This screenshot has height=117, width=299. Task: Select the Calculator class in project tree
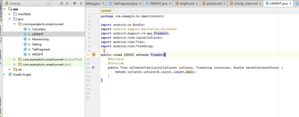pos(39,29)
